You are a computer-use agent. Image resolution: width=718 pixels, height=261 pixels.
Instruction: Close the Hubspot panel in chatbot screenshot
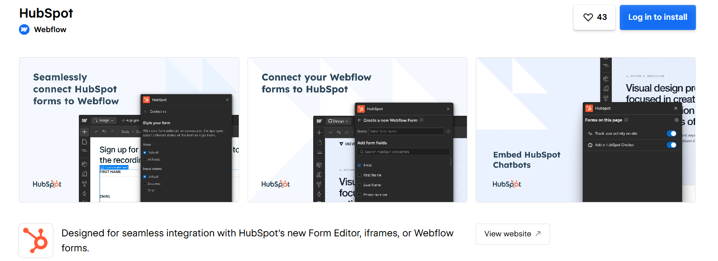[x=676, y=108]
